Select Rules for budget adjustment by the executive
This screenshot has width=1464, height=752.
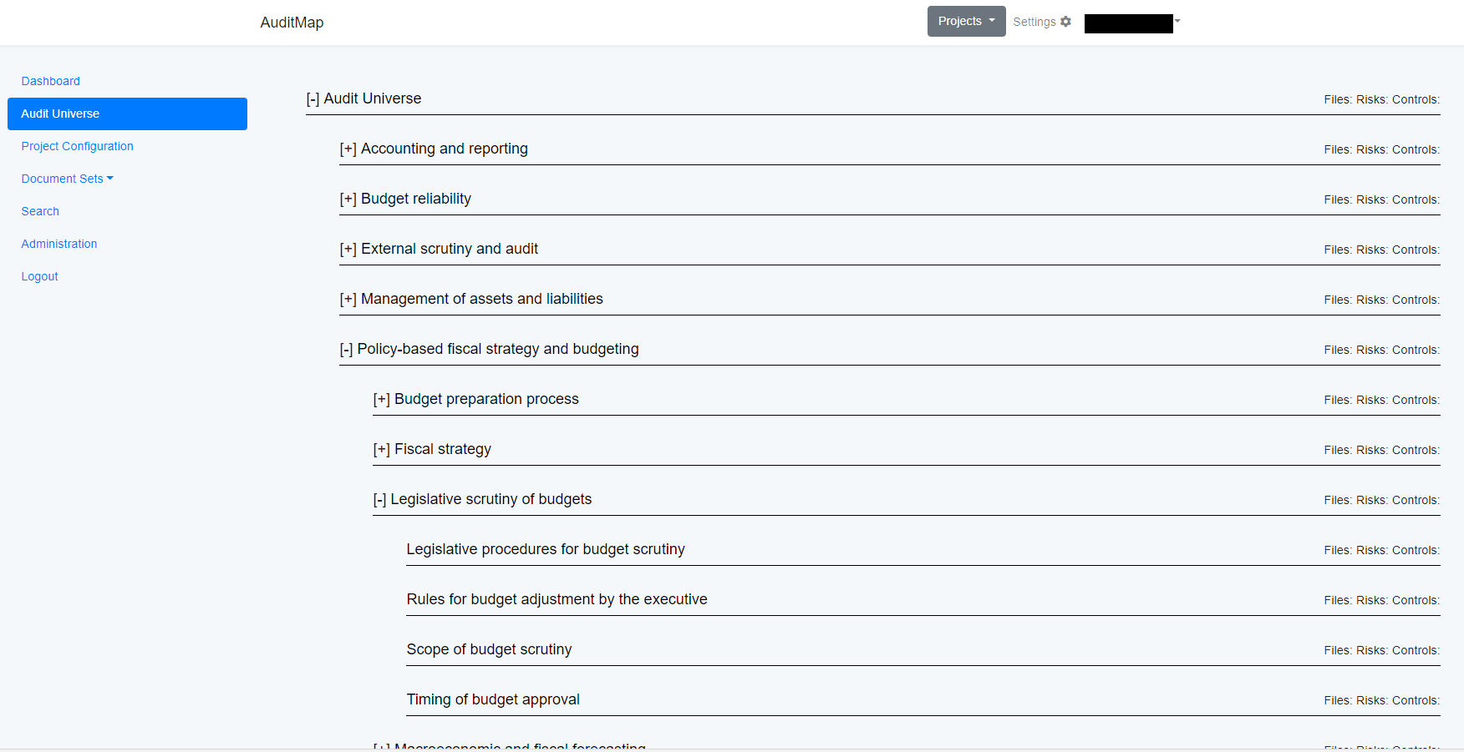[x=557, y=599]
